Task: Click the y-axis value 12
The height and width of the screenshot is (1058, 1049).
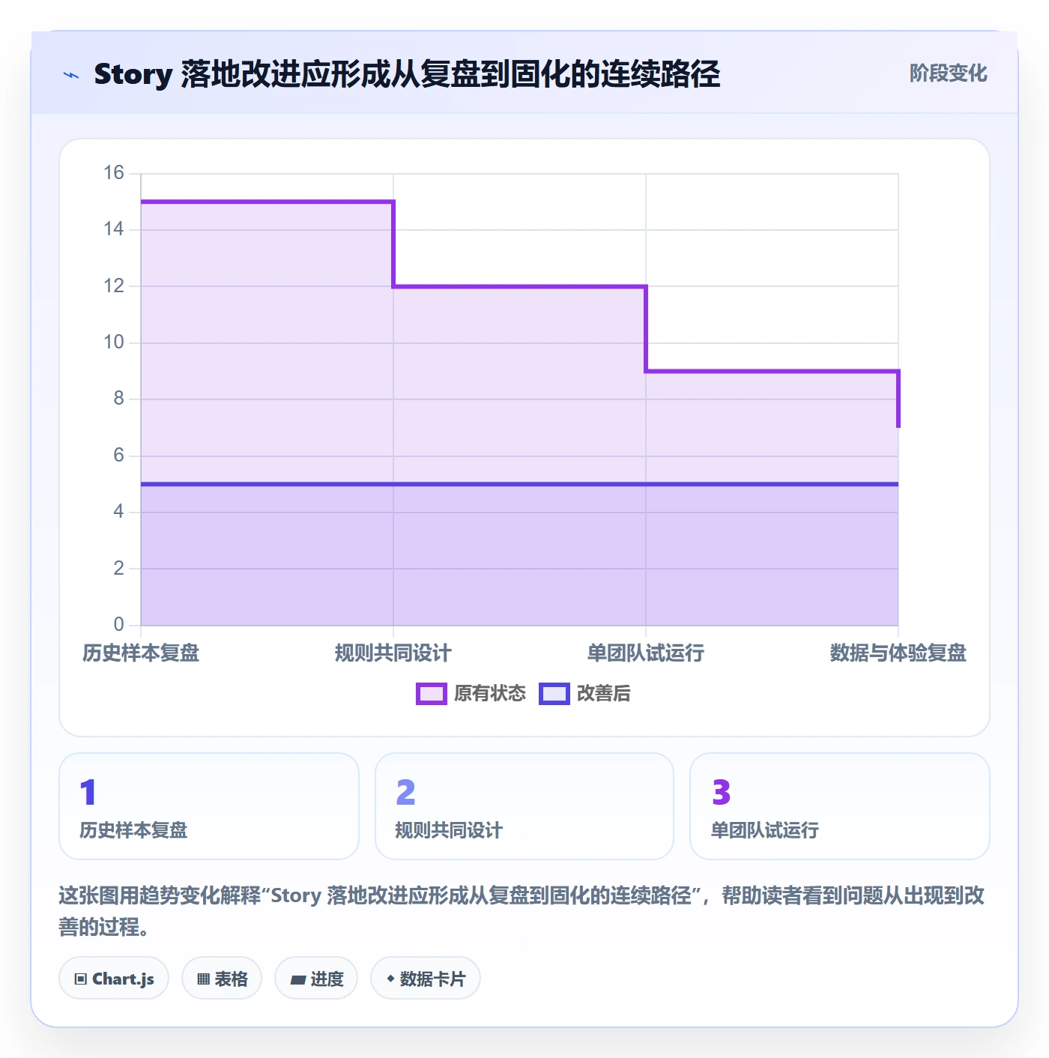Action: (114, 285)
